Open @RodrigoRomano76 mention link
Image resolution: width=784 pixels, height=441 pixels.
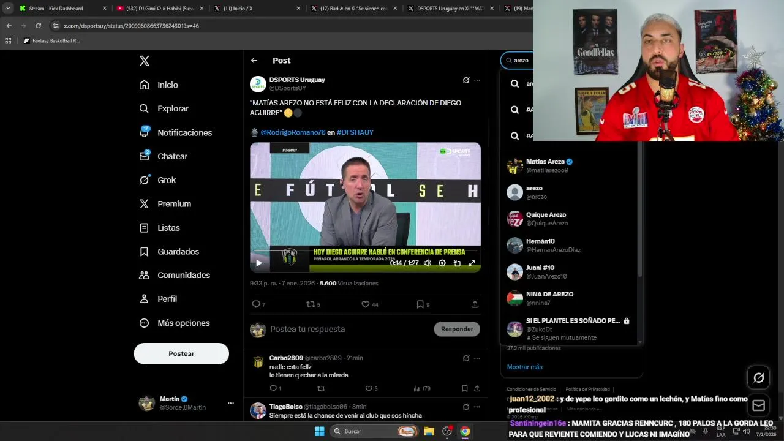click(x=293, y=132)
